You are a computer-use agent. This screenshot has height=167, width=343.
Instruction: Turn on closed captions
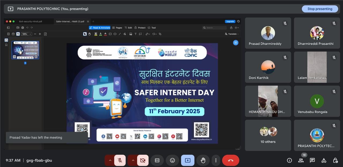[157, 160]
